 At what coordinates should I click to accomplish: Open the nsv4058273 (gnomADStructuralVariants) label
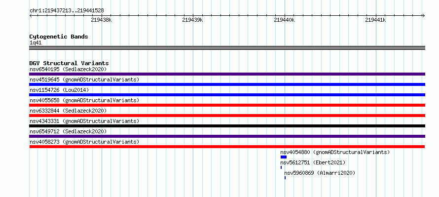pos(84,142)
